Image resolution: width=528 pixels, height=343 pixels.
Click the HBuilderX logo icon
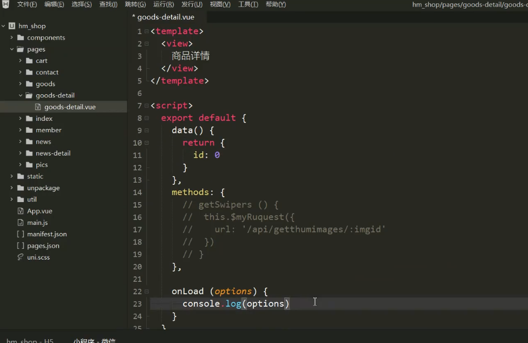point(5,4)
